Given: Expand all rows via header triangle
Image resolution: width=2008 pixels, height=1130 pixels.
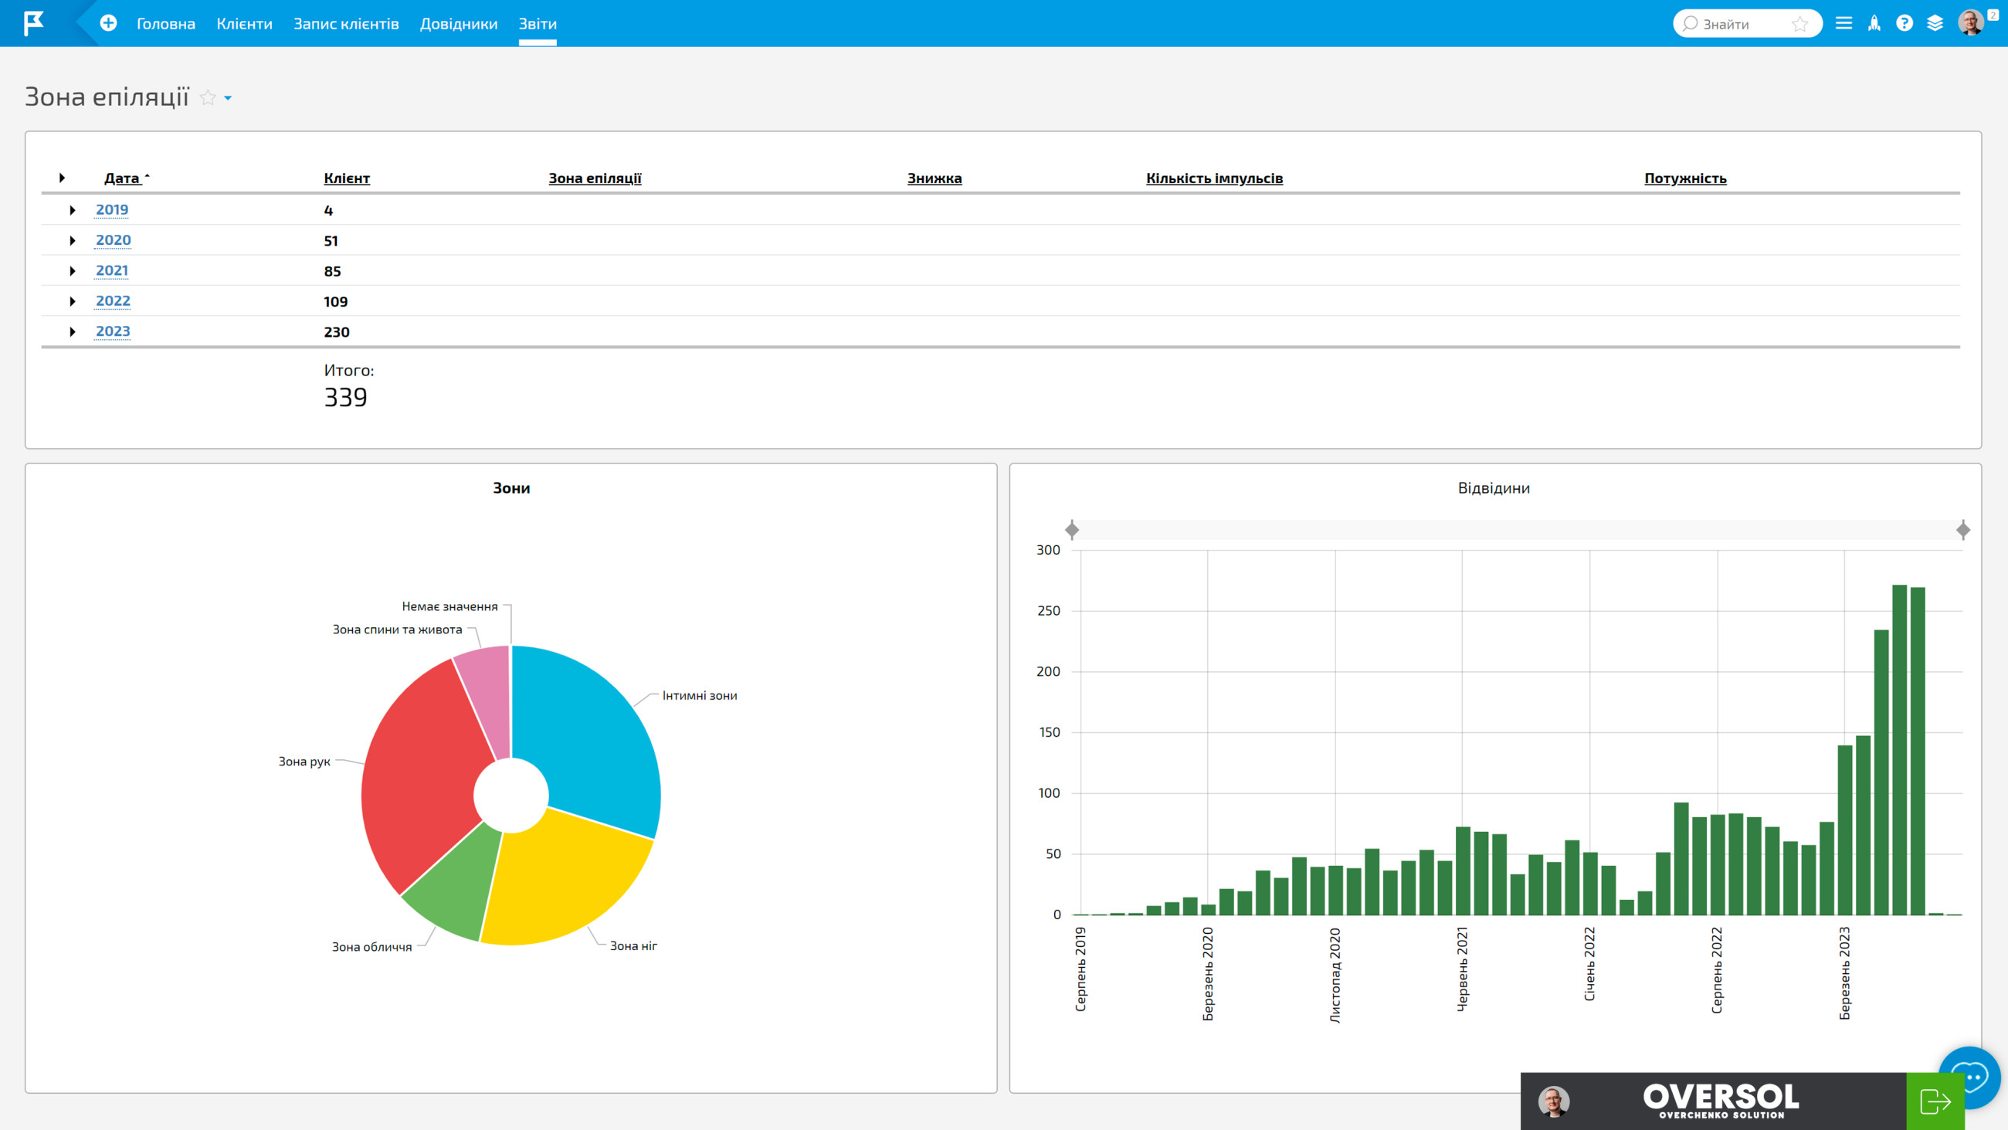Looking at the screenshot, I should [63, 178].
